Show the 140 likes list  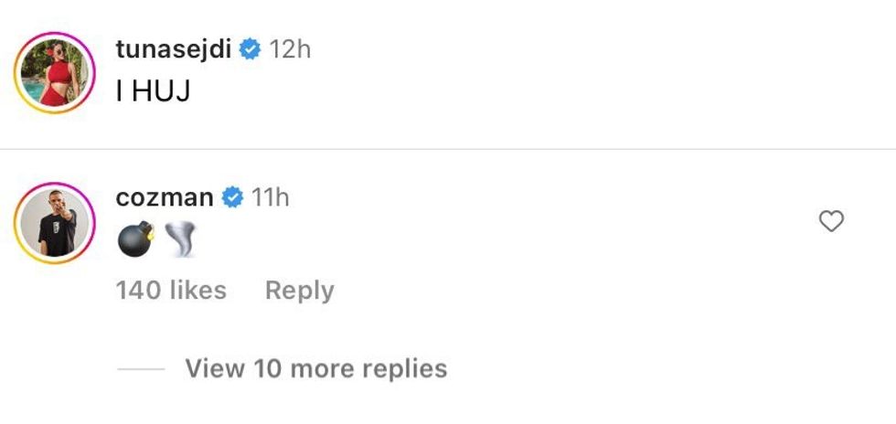171,291
